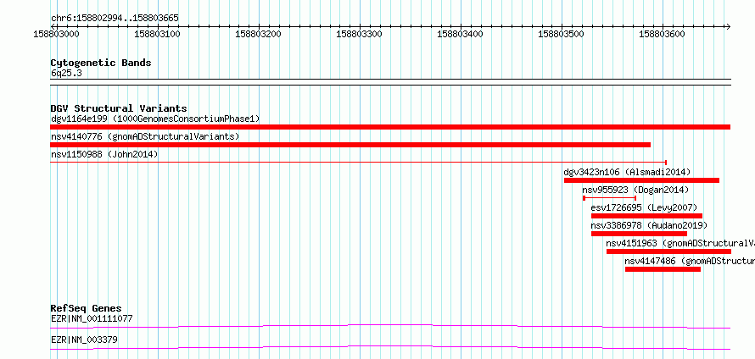This screenshot has height=359, width=755.
Task: Click the Cytogenetic Bands track title
Action: [x=101, y=63]
